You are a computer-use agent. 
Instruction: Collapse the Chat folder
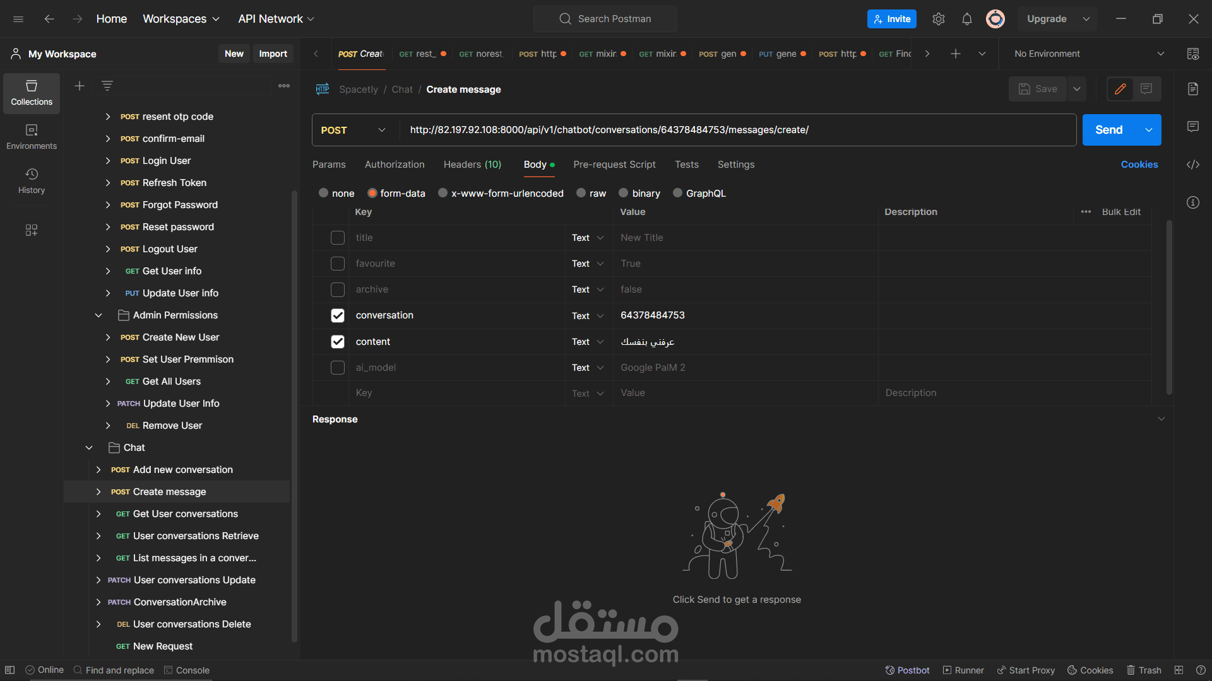point(89,448)
